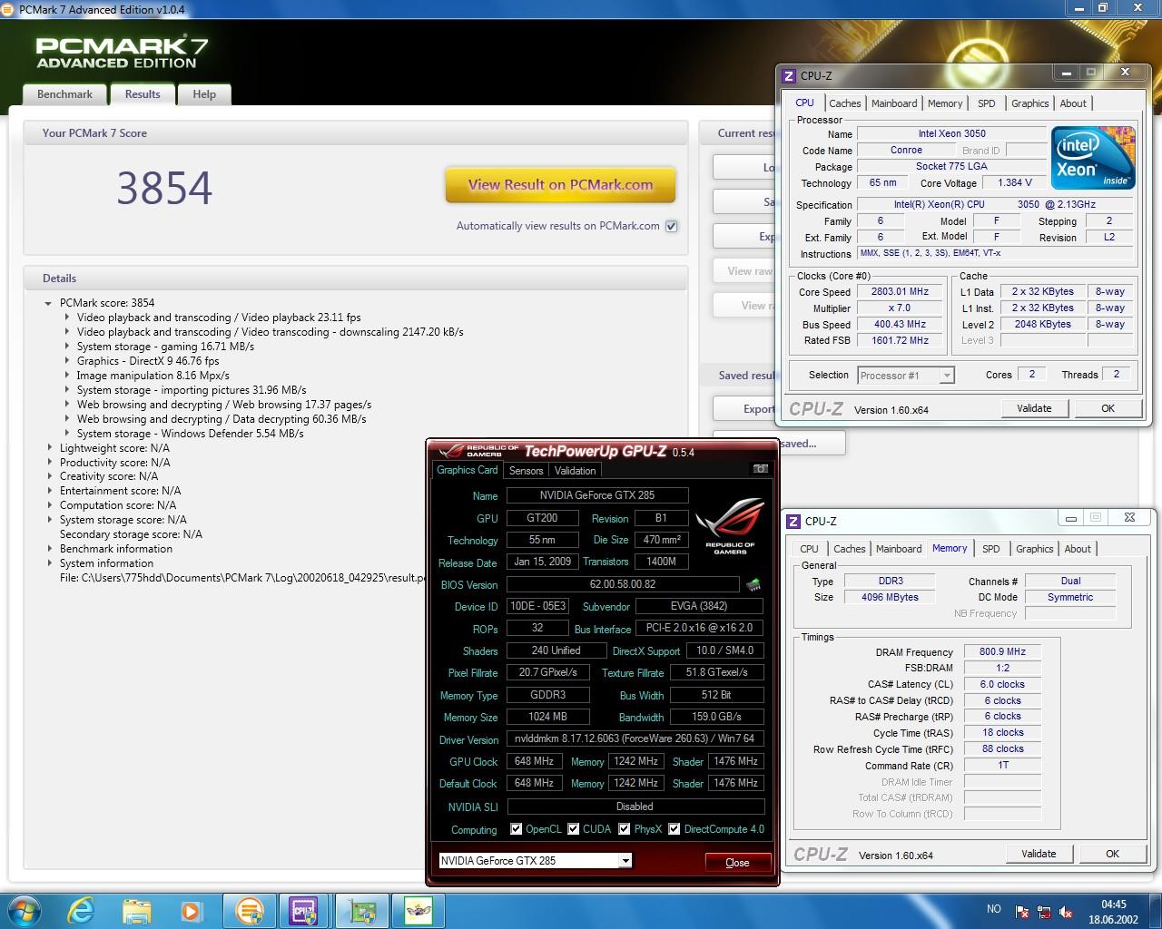Screen dimensions: 1162x929
Task: Click the Intel Xeon inside logo
Action: point(1093,158)
